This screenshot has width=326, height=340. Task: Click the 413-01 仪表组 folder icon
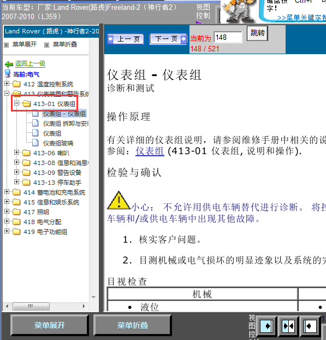click(26, 103)
